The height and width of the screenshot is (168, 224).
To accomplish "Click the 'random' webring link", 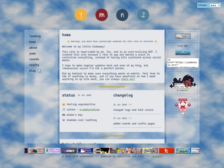I will coord(182,90).
